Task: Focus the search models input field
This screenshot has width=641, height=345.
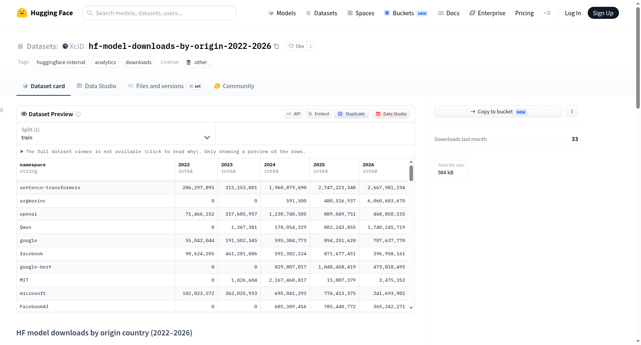Action: [159, 13]
